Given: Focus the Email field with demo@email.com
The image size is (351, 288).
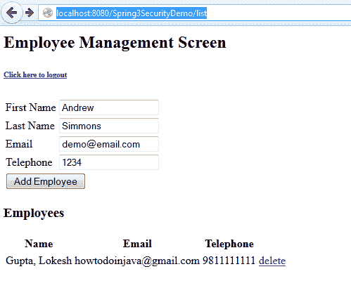Looking at the screenshot, I should (x=109, y=144).
